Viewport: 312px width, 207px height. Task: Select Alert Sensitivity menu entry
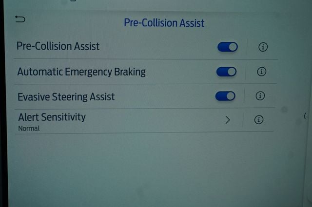click(x=52, y=117)
